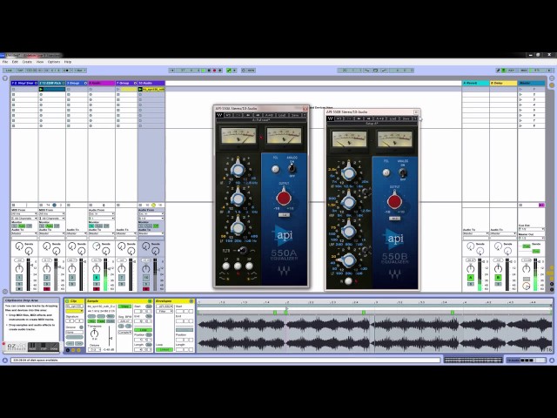Click Save in the API-550A toolbar
557x418 pixels.
294,115
